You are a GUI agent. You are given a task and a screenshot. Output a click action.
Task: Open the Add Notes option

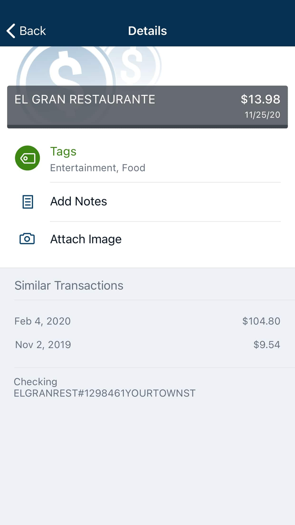pyautogui.click(x=78, y=201)
